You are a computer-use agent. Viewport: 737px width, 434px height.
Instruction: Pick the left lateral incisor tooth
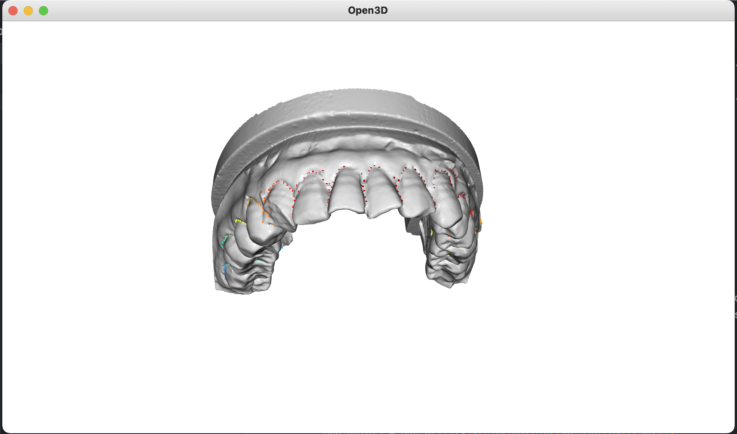(x=311, y=202)
